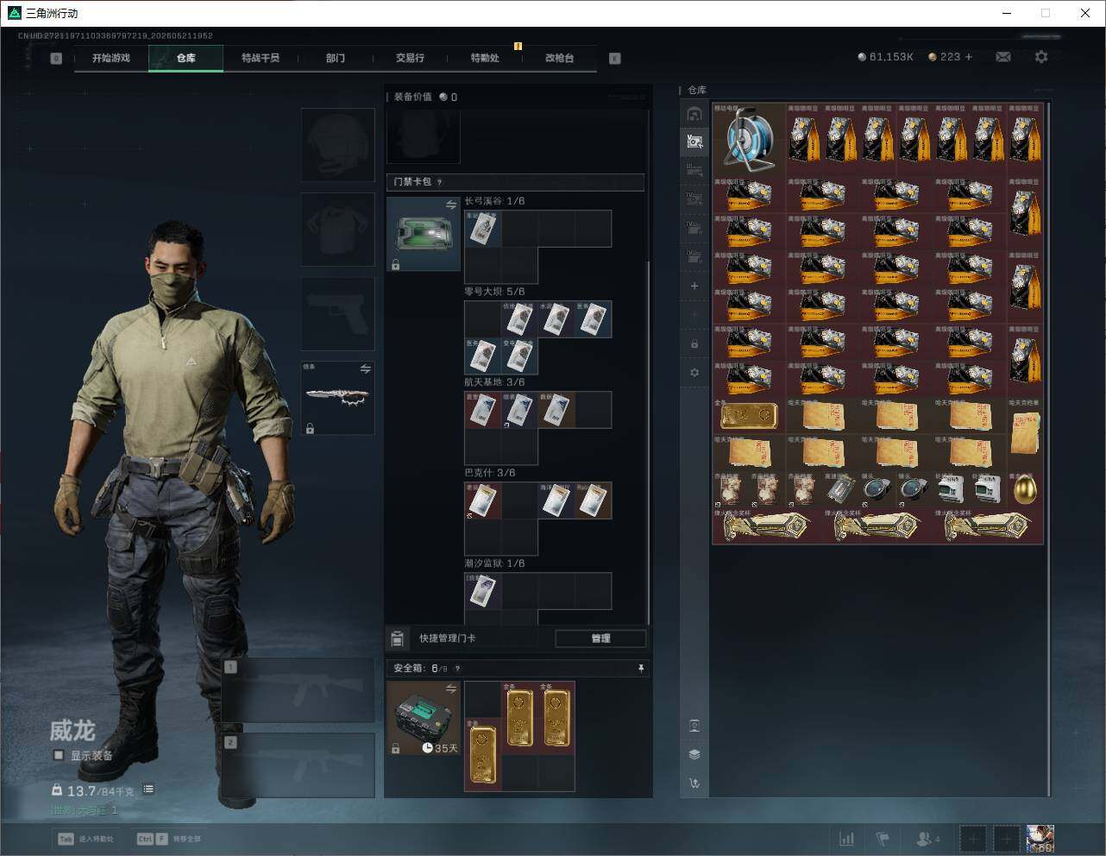Viewport: 1106px width, 856px height.
Task: Click the swap arrows on keycard case
Action: (x=451, y=205)
